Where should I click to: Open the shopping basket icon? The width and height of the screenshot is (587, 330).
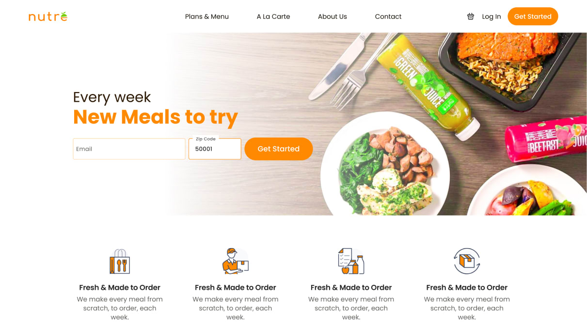click(x=470, y=16)
